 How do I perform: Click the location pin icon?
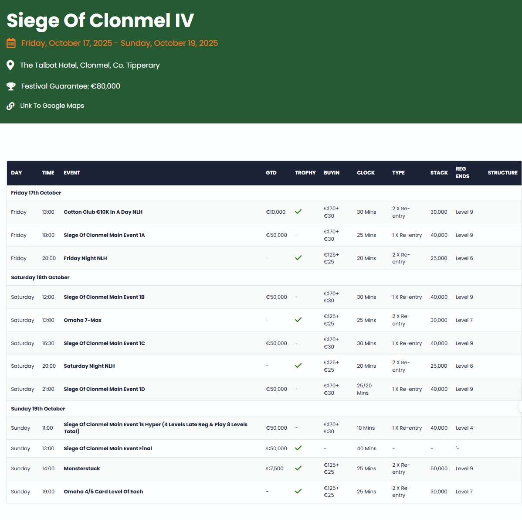point(10,65)
